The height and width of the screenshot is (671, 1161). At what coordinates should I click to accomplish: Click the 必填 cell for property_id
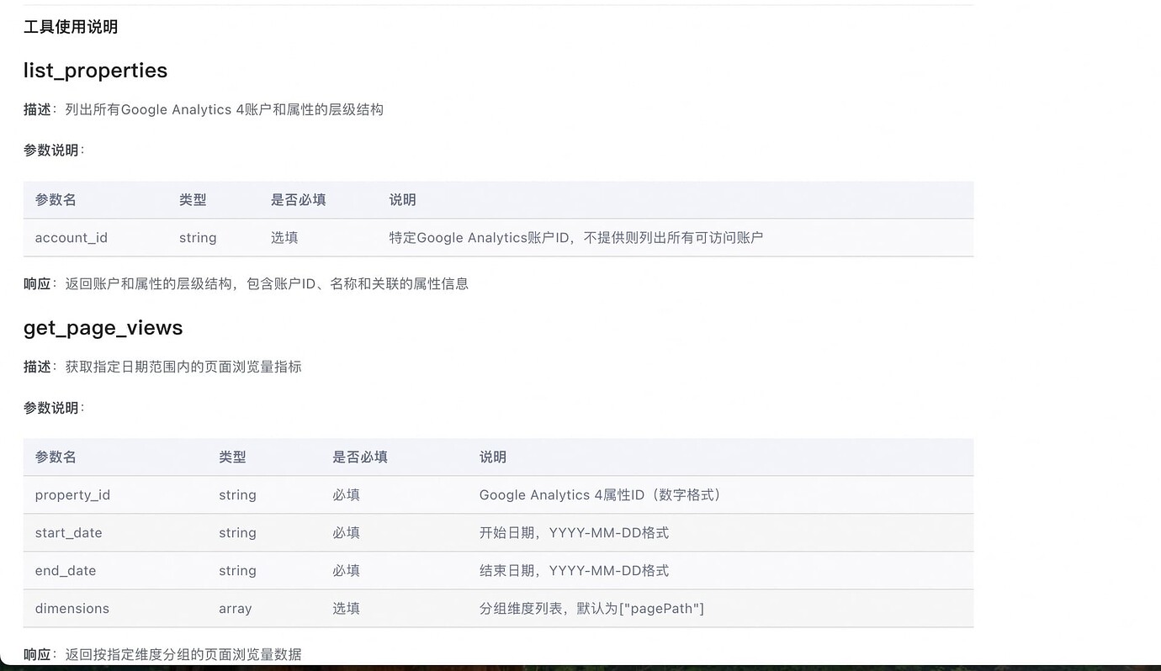tap(346, 494)
